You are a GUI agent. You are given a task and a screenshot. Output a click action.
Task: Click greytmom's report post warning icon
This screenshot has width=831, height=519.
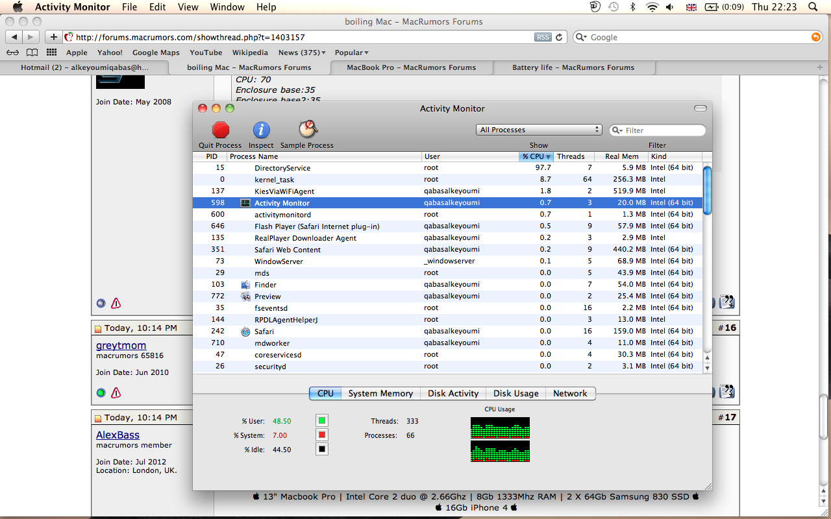[116, 392]
